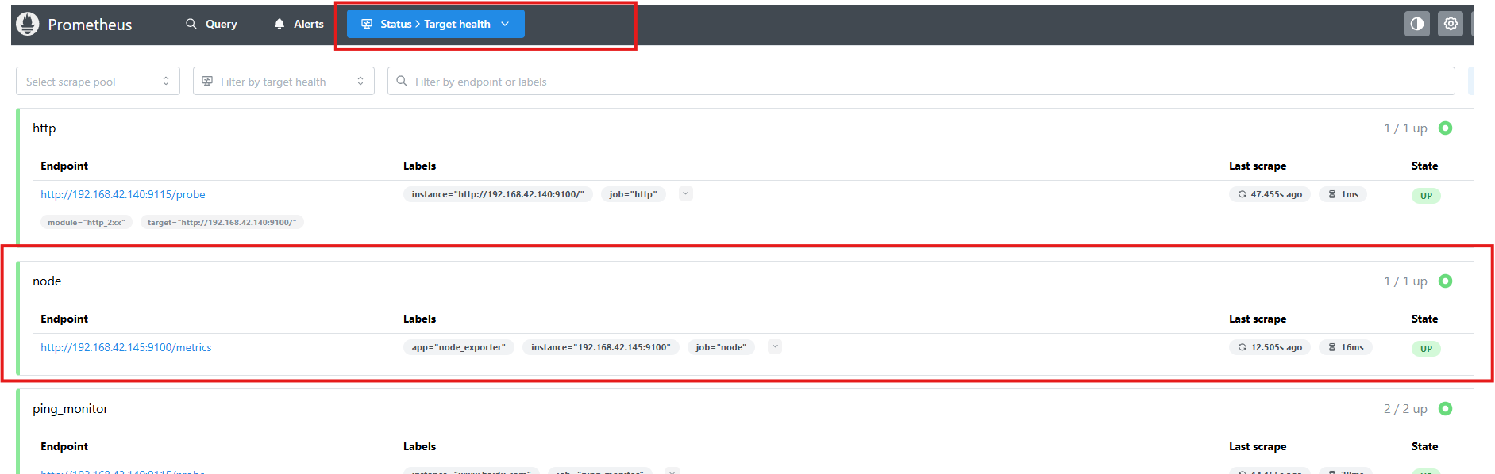Click the 16ms scrape duration badge
Viewport: 1495px width, 474px height.
(x=1346, y=347)
